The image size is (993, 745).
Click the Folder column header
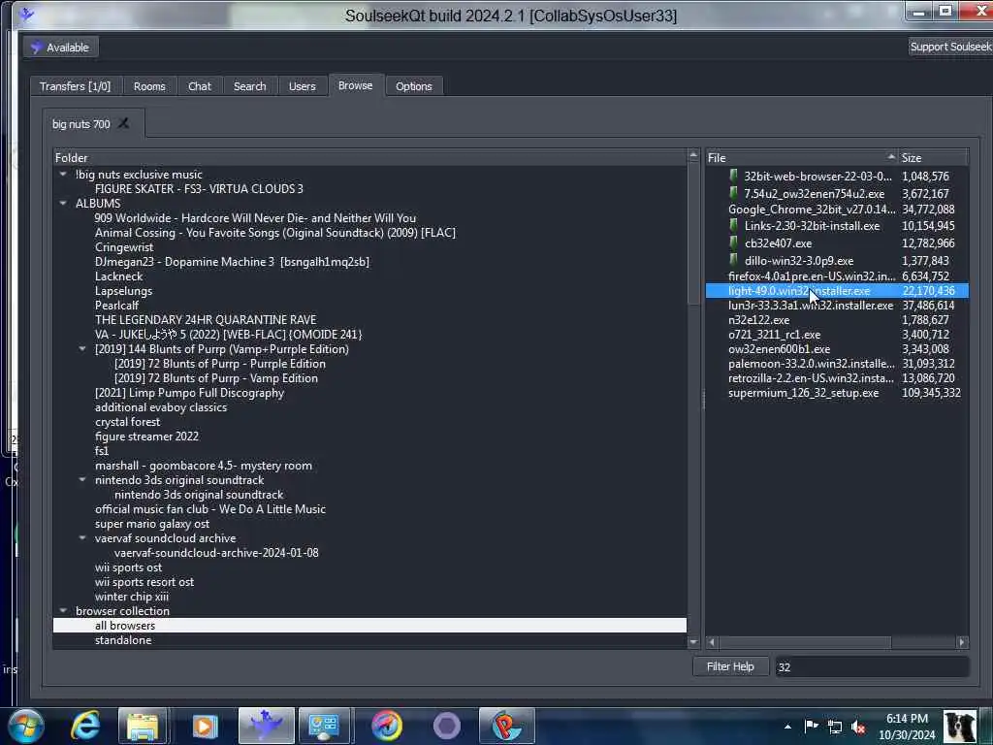pos(369,158)
